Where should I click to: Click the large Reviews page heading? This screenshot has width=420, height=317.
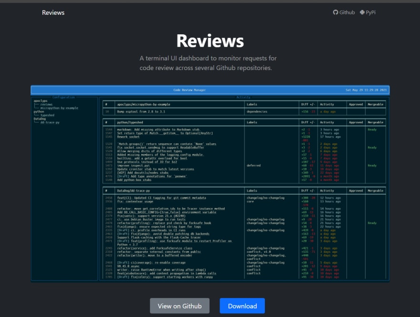[210, 41]
